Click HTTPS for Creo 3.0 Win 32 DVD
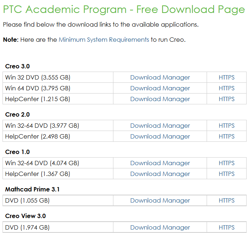This screenshot has height=240, width=252. 226,77
